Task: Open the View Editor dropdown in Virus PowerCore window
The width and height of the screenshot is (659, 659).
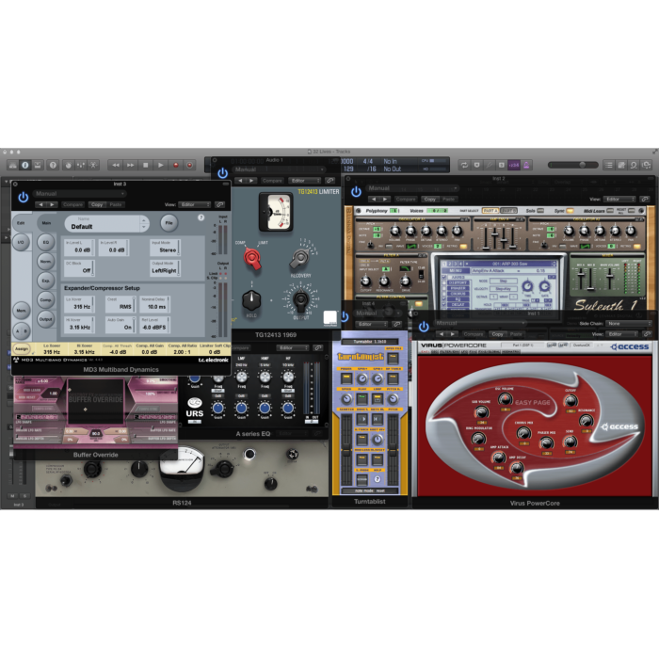Action: [622, 334]
